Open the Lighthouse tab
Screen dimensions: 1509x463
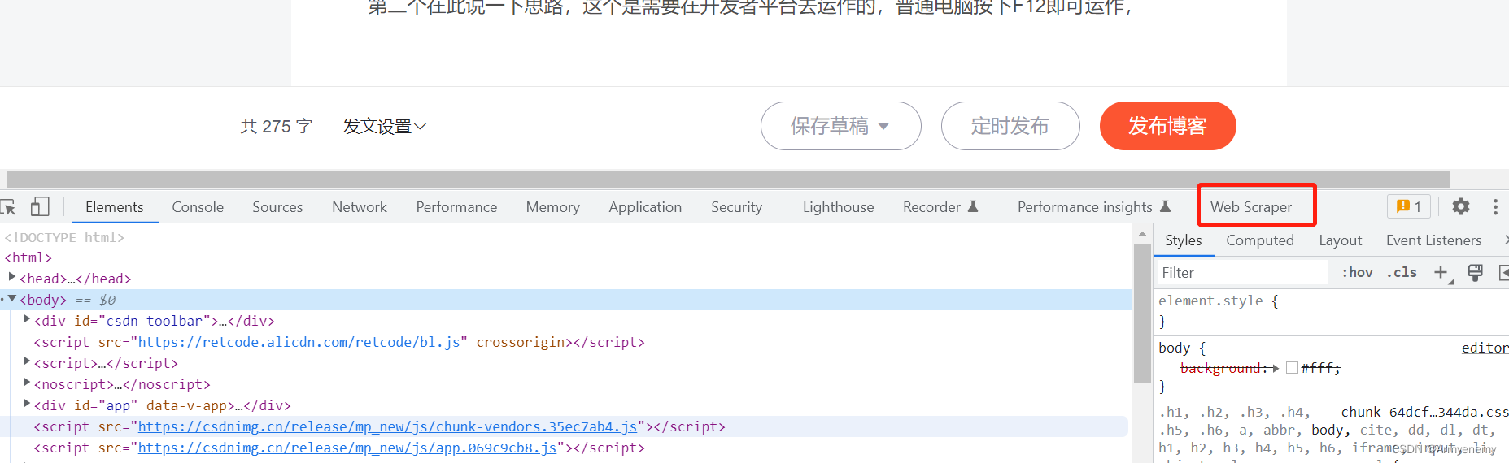[x=838, y=207]
